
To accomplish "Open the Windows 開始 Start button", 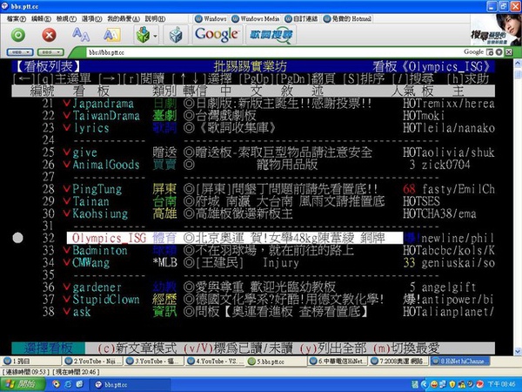I will [22, 384].
